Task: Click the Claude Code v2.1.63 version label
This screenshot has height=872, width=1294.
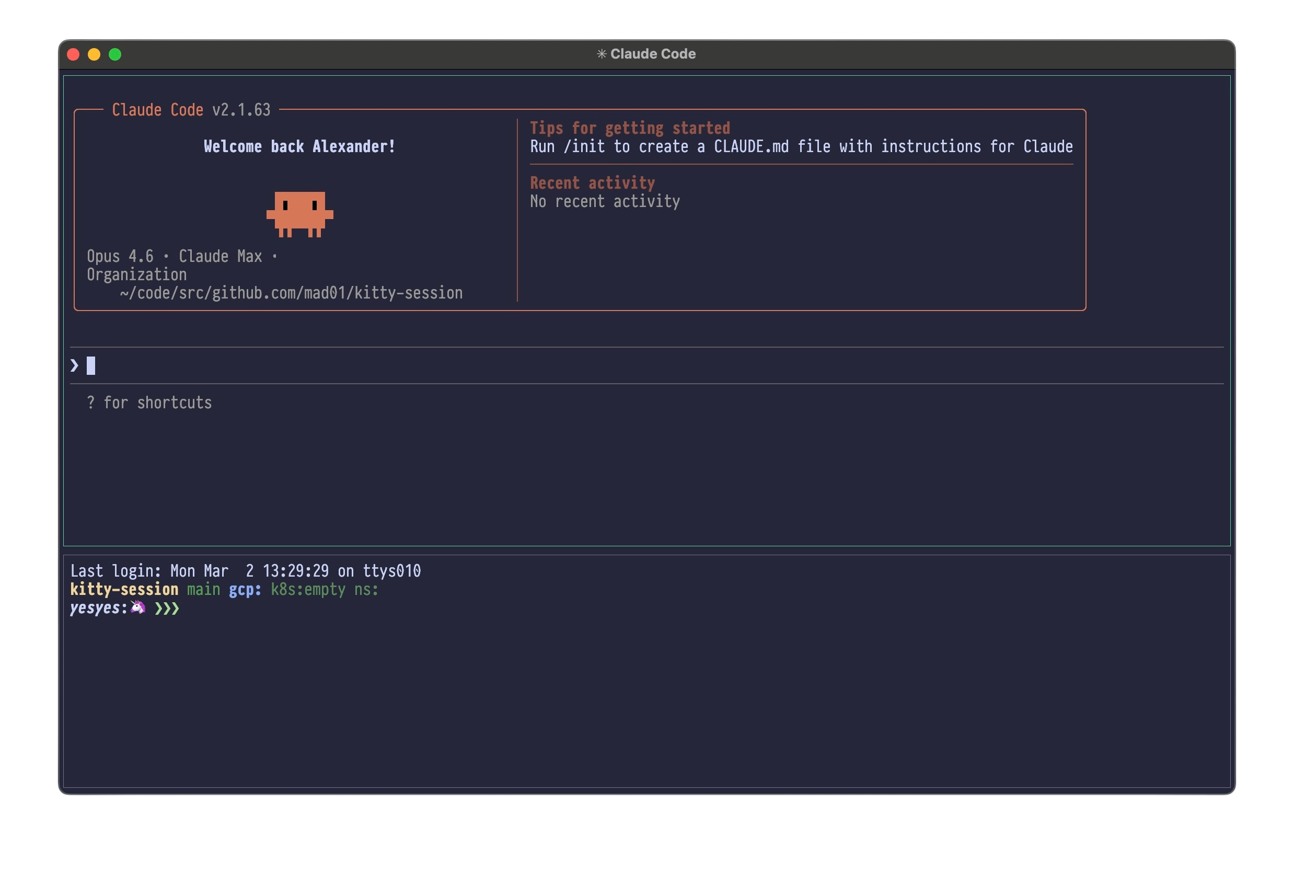Action: 191,110
